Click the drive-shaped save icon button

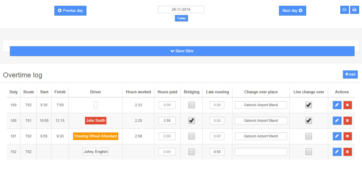click(344, 10)
